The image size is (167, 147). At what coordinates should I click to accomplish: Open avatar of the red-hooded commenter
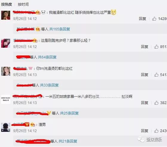pos(6,43)
